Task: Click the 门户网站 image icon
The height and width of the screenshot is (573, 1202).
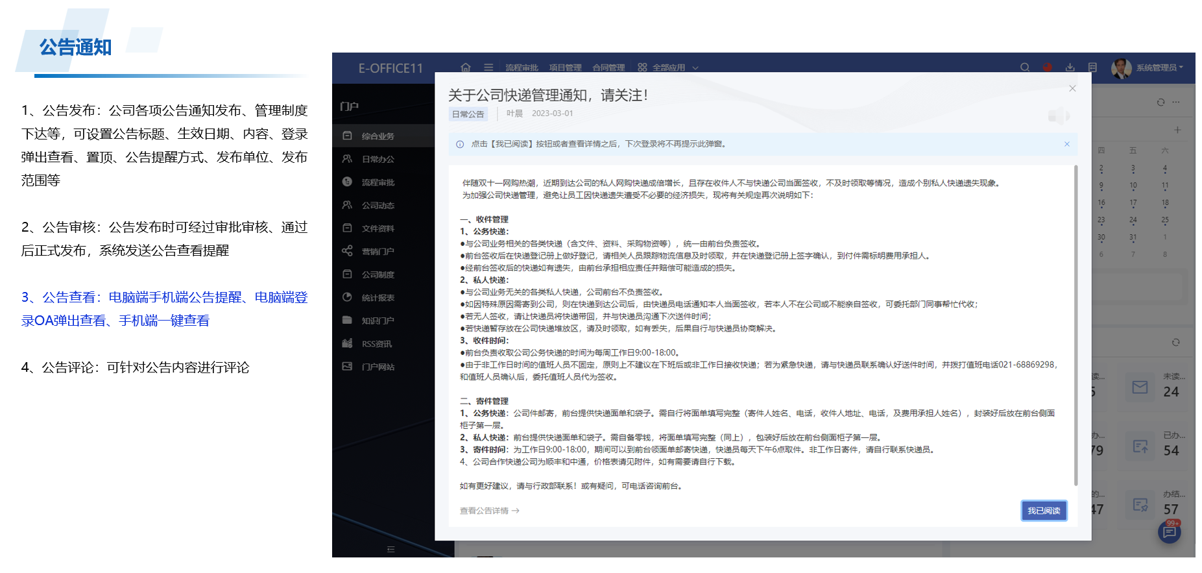Action: click(x=347, y=366)
